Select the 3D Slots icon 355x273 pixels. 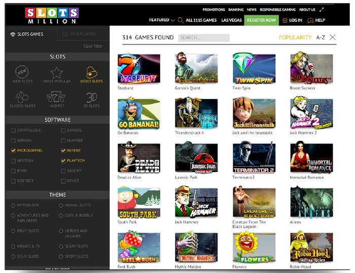pos(91,98)
